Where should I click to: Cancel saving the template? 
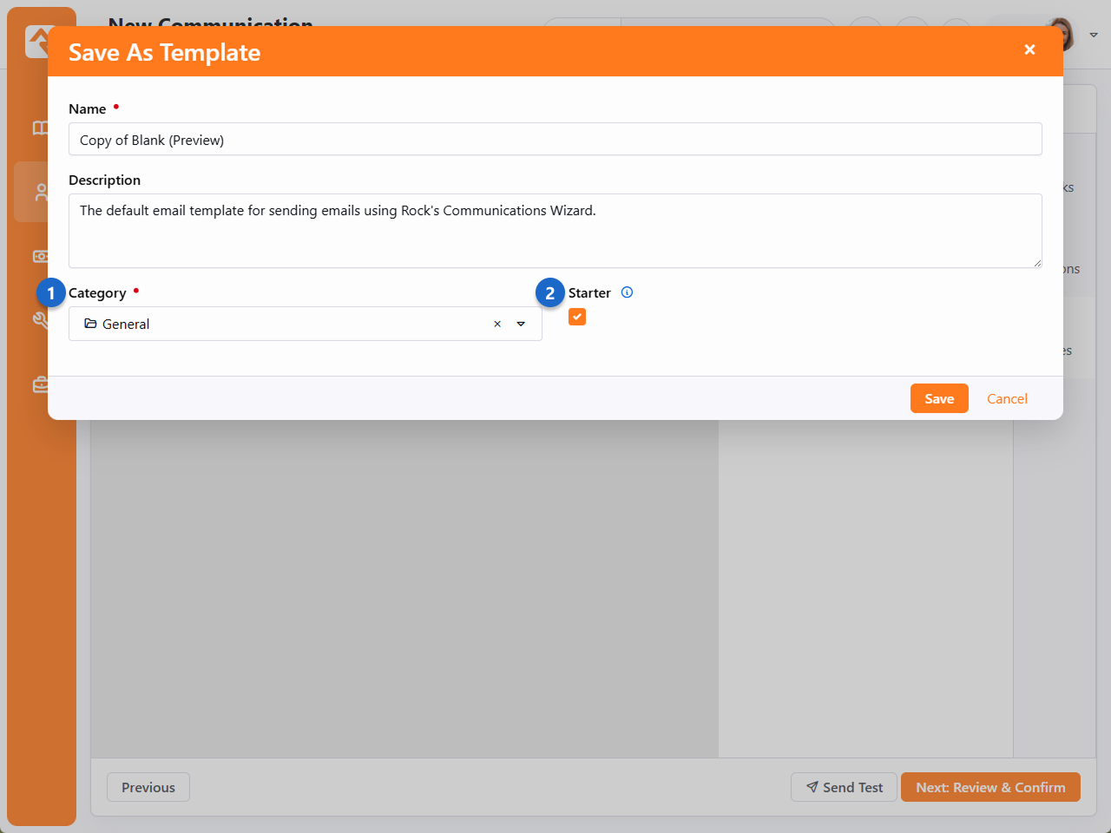click(x=1007, y=398)
